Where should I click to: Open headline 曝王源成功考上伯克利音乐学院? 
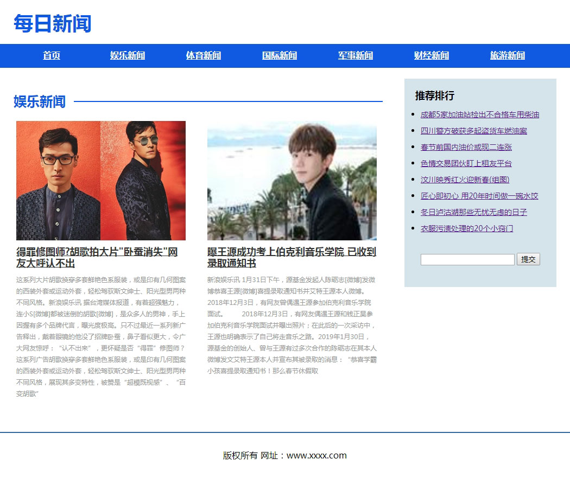[x=292, y=257]
